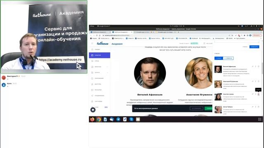Click the blue save button in right panel
Screen dimensions: 264x148
[254, 47]
